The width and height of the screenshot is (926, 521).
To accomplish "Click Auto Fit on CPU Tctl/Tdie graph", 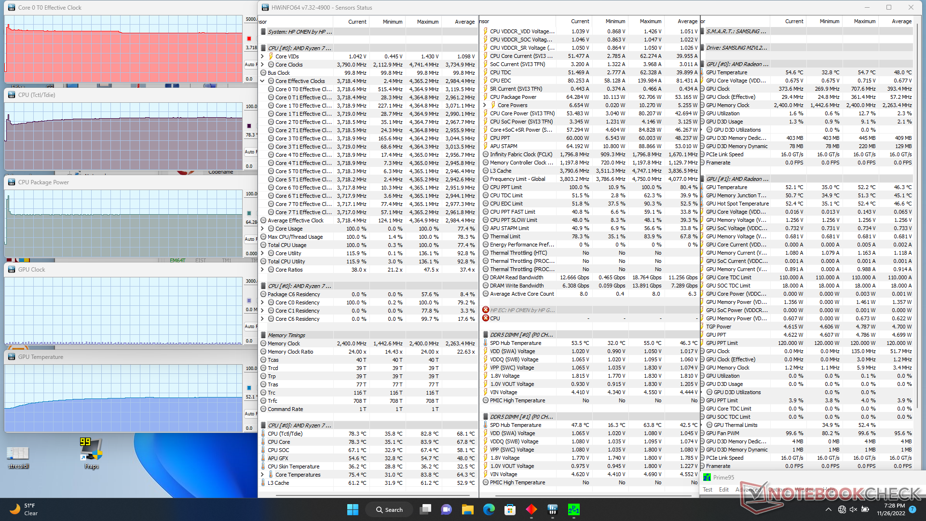I will pos(250,151).
